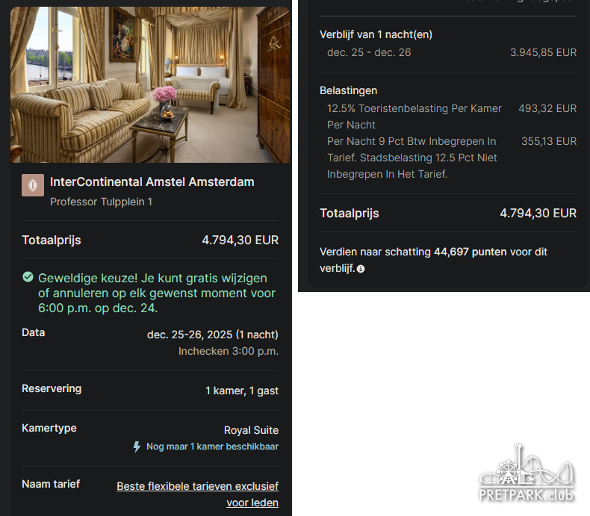Click the InterContinental hotel logo icon
The width and height of the screenshot is (590, 516).
pos(33,185)
